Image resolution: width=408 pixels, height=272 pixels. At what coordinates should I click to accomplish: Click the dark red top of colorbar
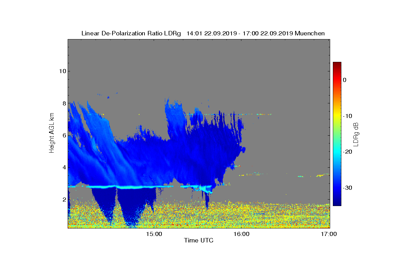[x=337, y=65]
